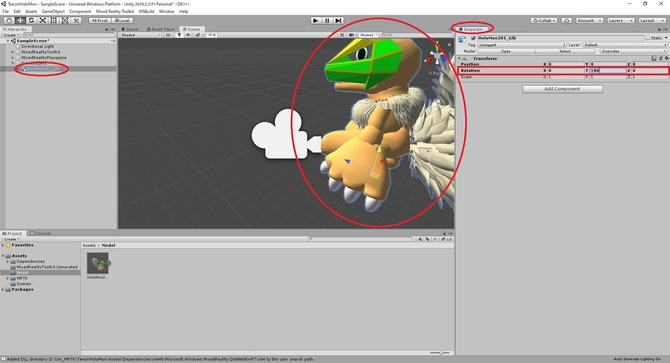Select the Scale tool in toolbar
Image resolution: width=670 pixels, height=363 pixels.
pyautogui.click(x=42, y=21)
